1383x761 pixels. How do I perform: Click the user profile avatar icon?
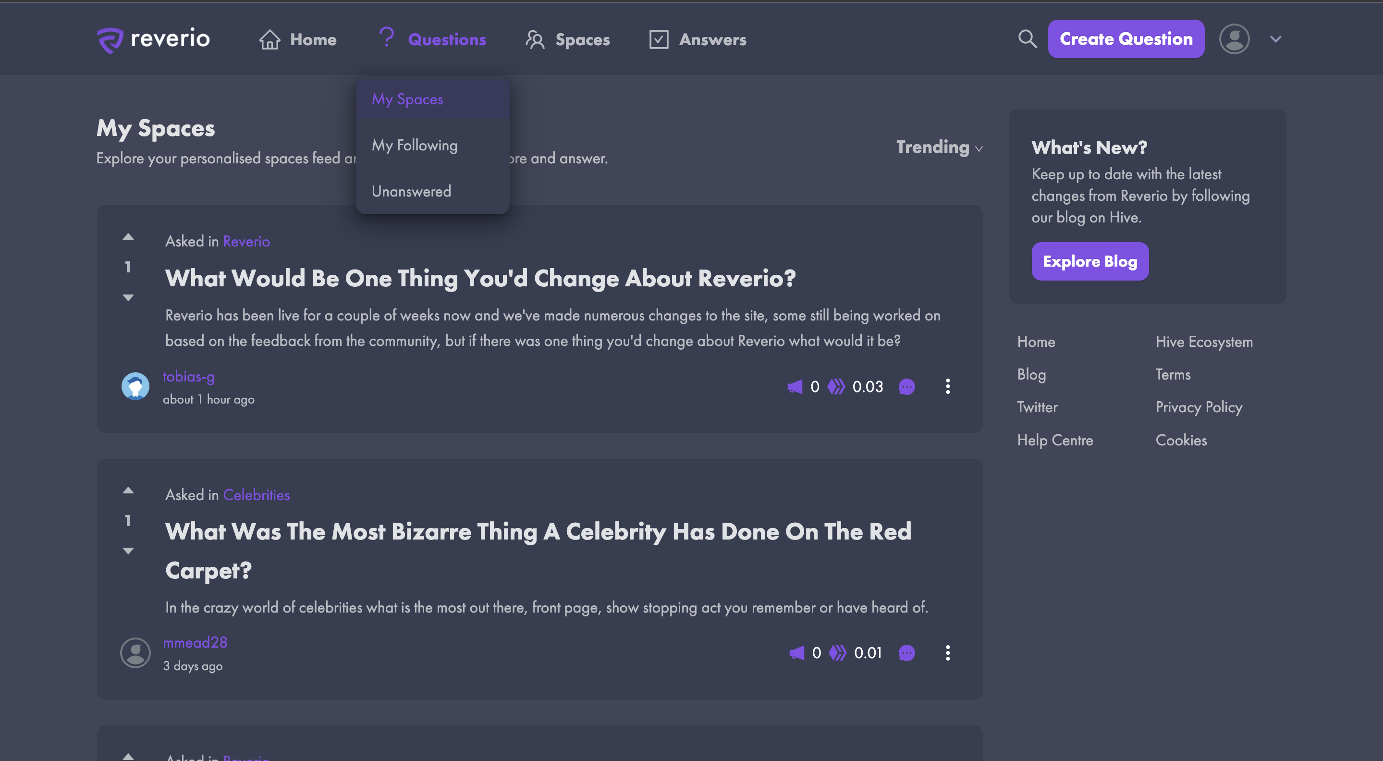pyautogui.click(x=1234, y=38)
